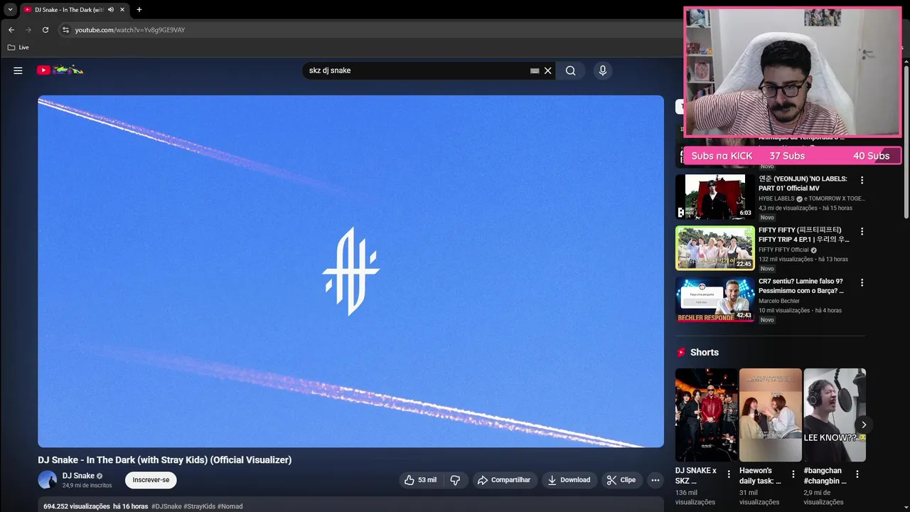Click the youtube.com address bar URL
910x512 pixels.
pyautogui.click(x=130, y=30)
